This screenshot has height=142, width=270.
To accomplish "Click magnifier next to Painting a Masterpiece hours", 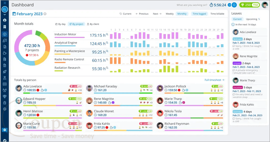I will point(107,51).
